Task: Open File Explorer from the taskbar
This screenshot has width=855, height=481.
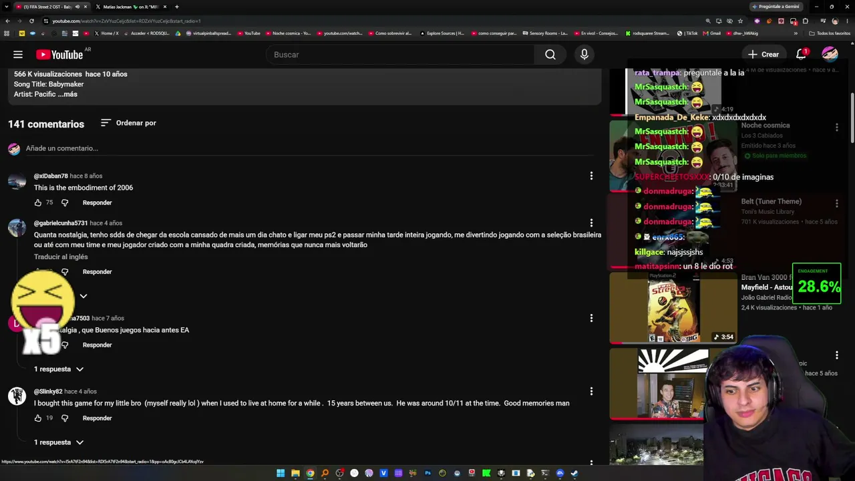Action: pyautogui.click(x=295, y=474)
